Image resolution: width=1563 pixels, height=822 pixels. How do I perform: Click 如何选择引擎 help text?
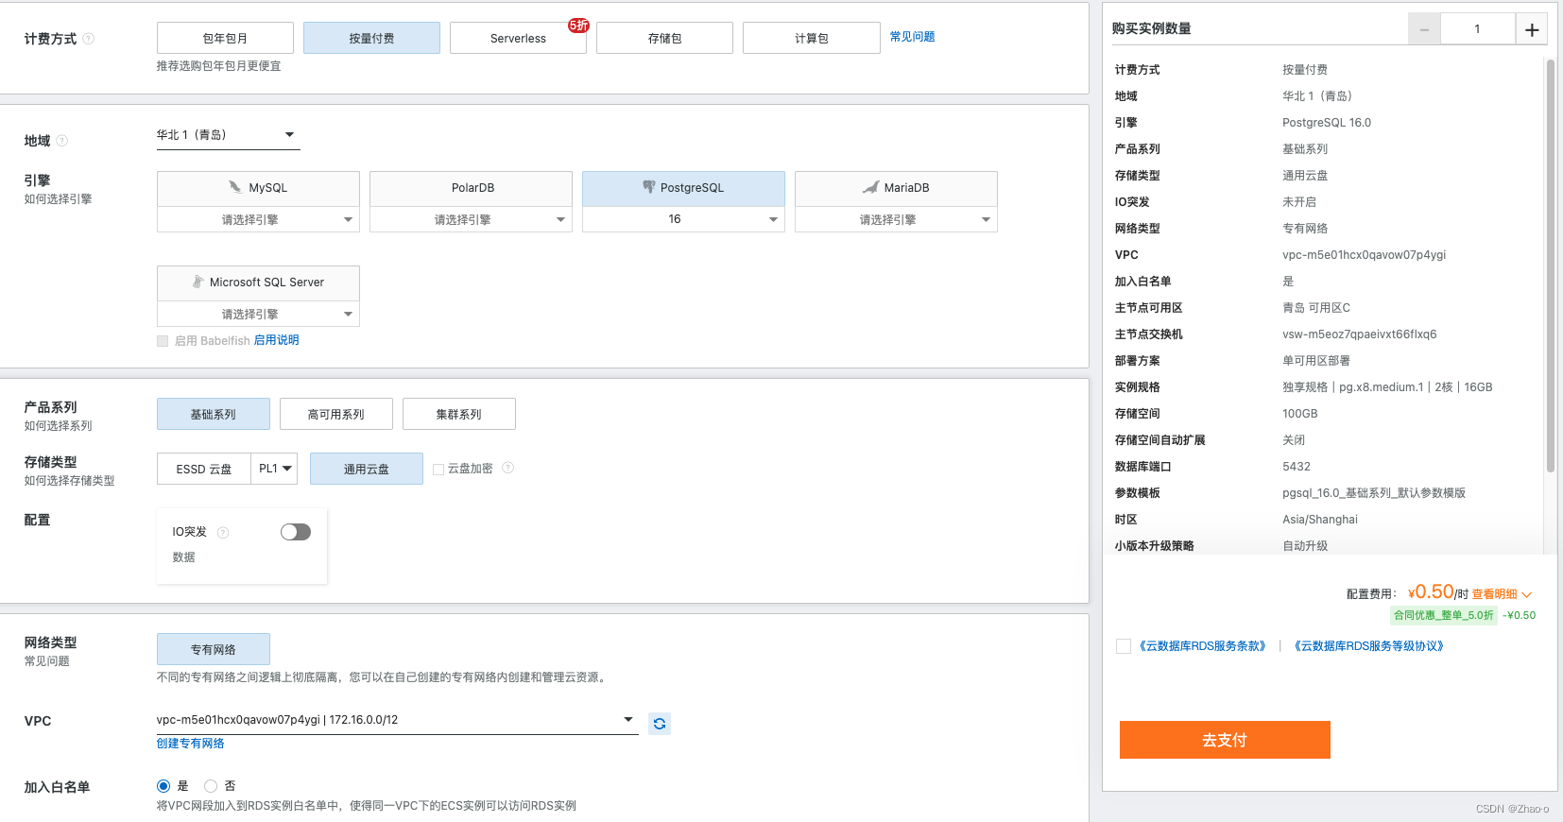pos(59,199)
